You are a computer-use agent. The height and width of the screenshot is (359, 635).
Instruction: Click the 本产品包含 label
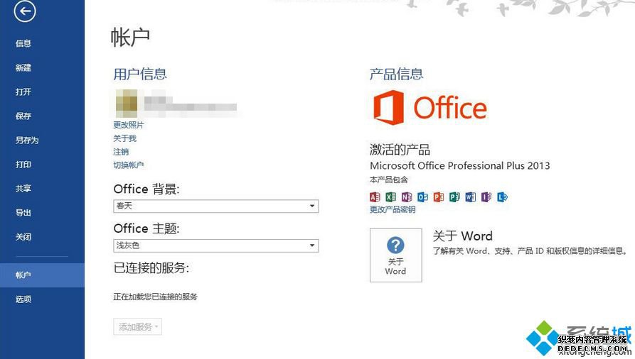coord(389,179)
